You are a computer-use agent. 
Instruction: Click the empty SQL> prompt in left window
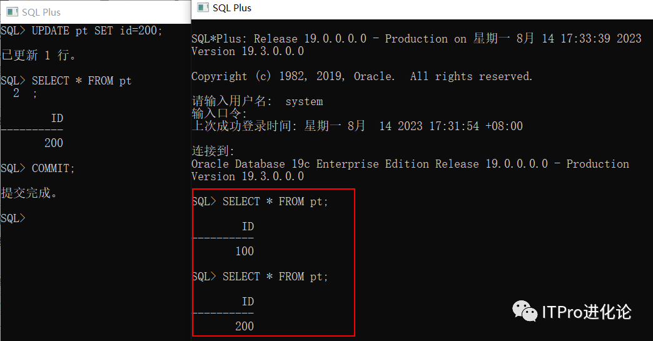pyautogui.click(x=14, y=218)
